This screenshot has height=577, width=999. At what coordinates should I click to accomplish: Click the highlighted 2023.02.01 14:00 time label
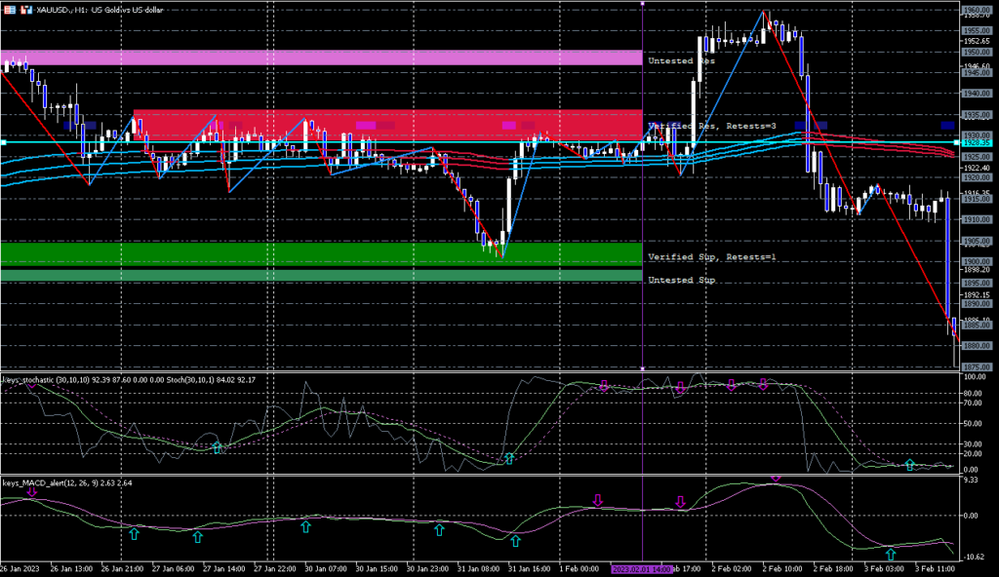(x=642, y=567)
